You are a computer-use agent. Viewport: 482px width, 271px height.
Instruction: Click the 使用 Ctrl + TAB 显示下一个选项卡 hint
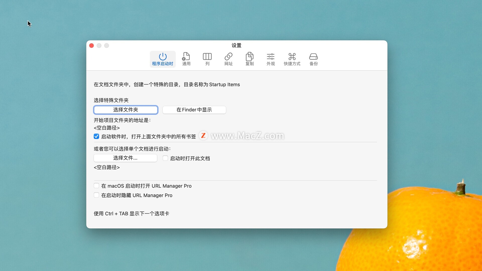click(x=131, y=214)
